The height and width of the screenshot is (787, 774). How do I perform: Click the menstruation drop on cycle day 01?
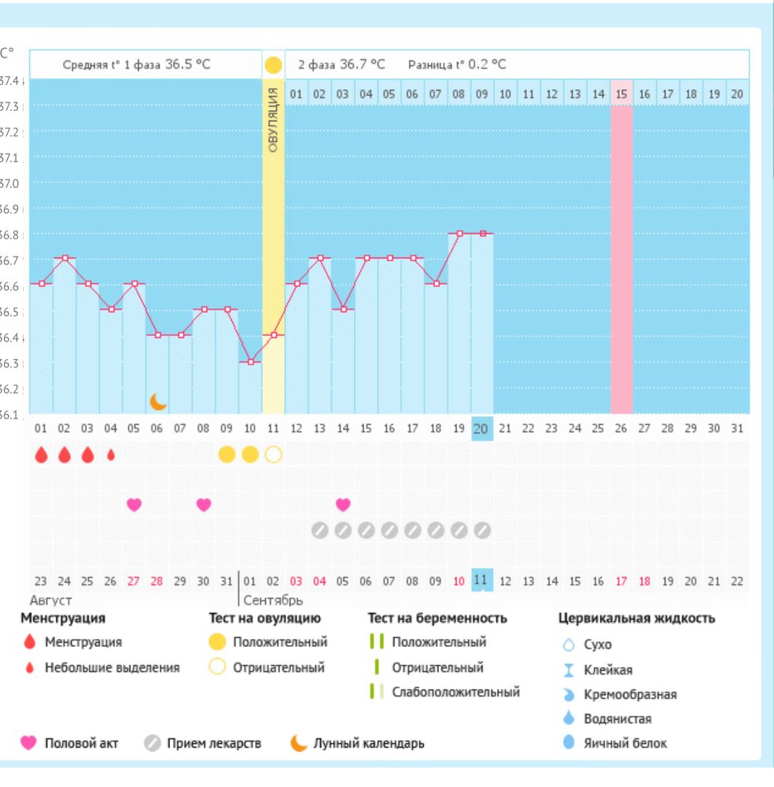pos(41,455)
